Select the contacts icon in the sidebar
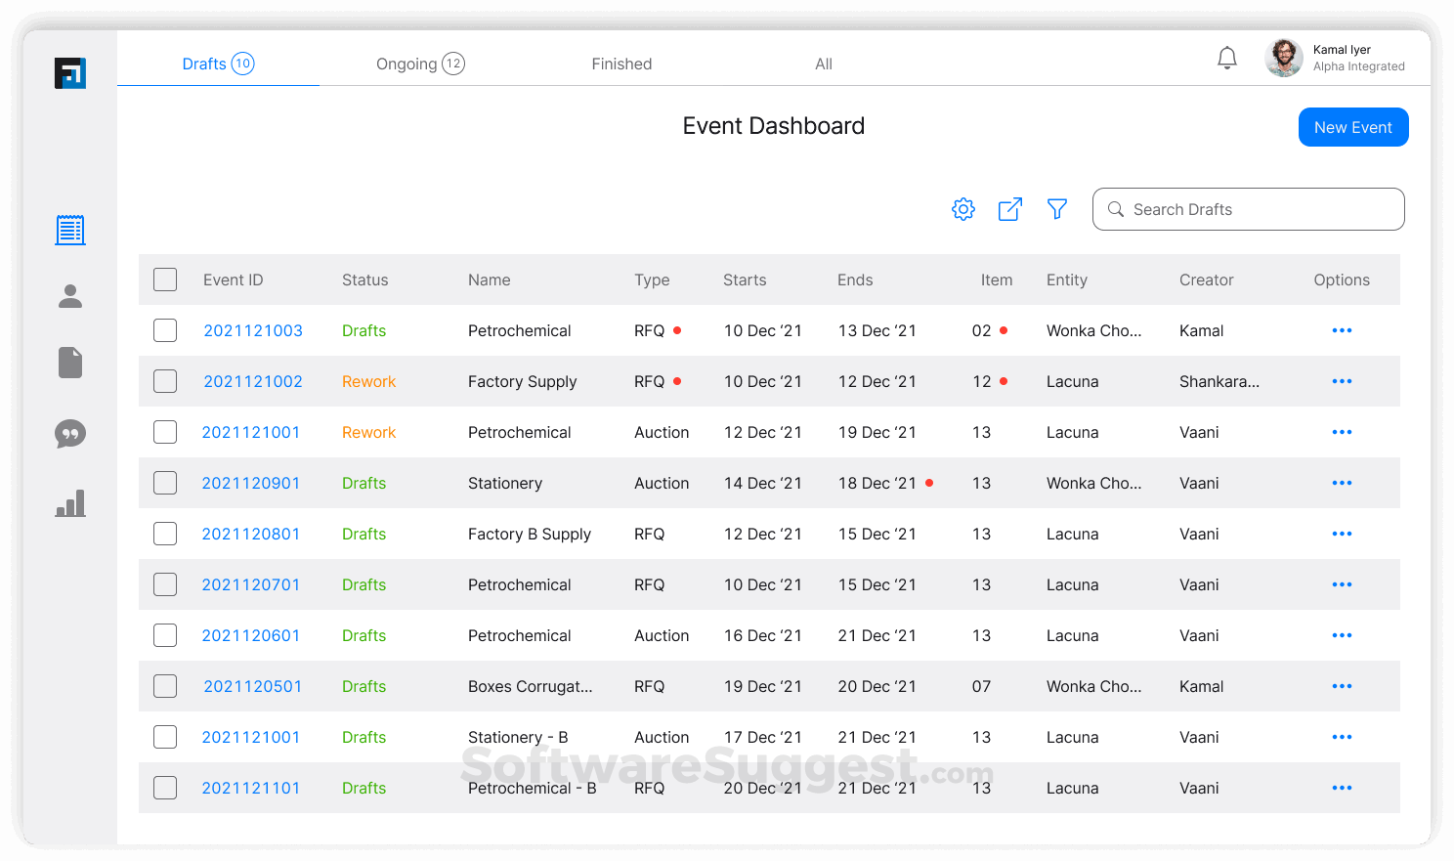This screenshot has width=1454, height=861. [x=69, y=295]
